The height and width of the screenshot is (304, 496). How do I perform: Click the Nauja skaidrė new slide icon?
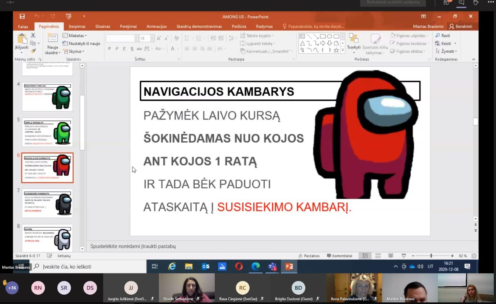point(52,38)
